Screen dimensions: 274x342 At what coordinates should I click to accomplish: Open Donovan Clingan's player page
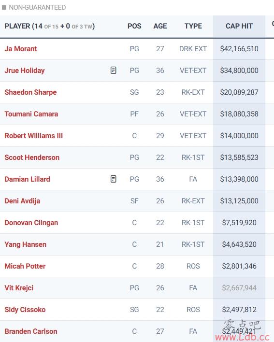(31, 223)
